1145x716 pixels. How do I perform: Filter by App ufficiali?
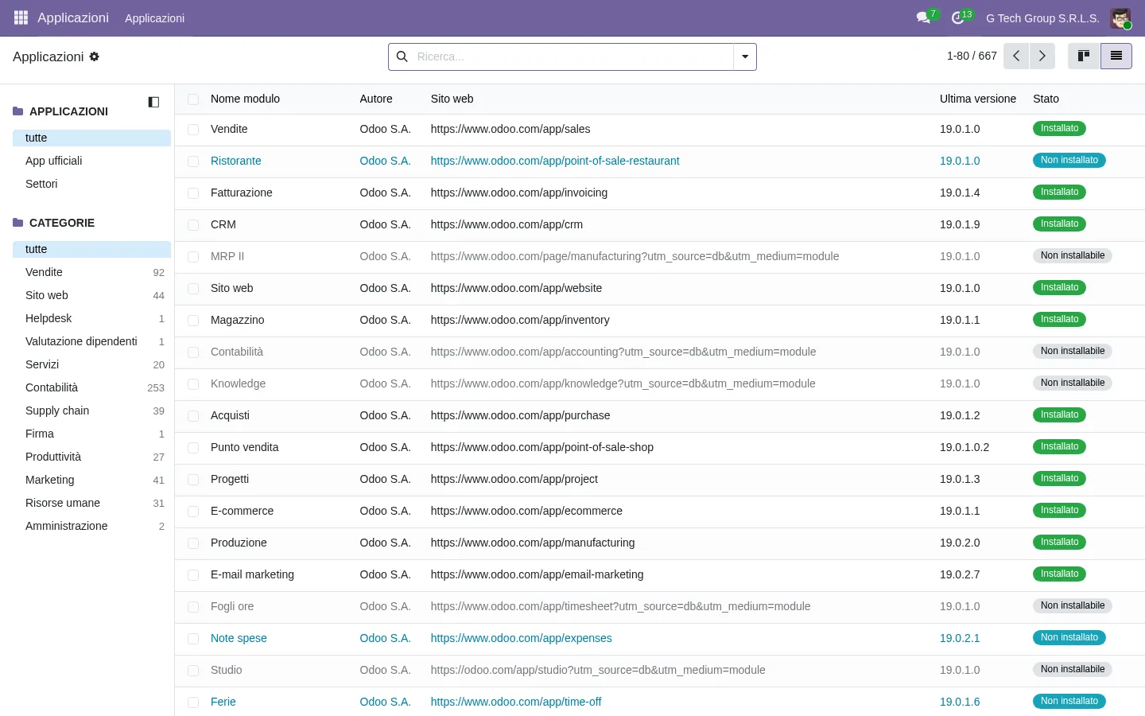(x=53, y=161)
